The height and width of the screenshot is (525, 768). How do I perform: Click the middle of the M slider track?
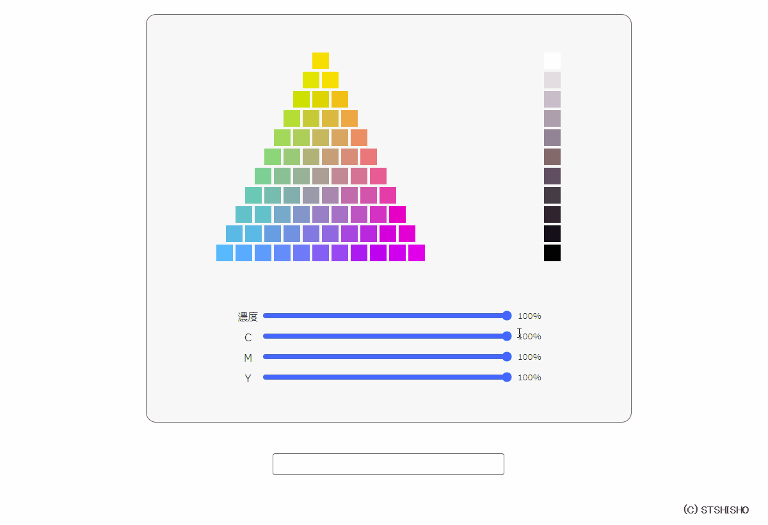tap(386, 357)
